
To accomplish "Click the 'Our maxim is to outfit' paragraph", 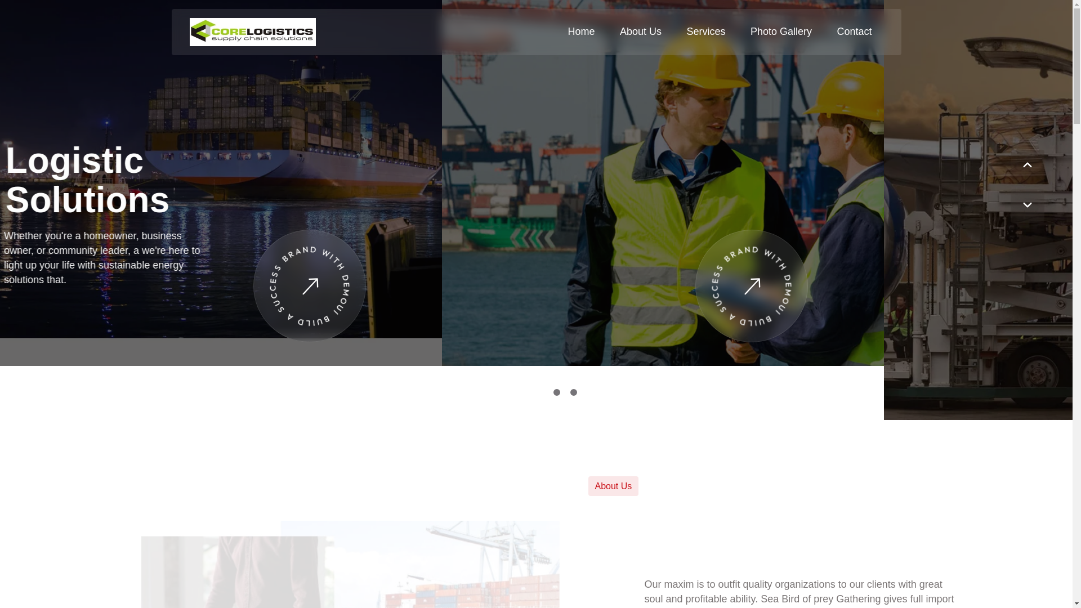I will click(799, 592).
